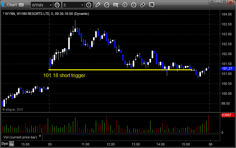236x148 pixels.
Task: Click the Chart window title
Action: coord(12,5)
